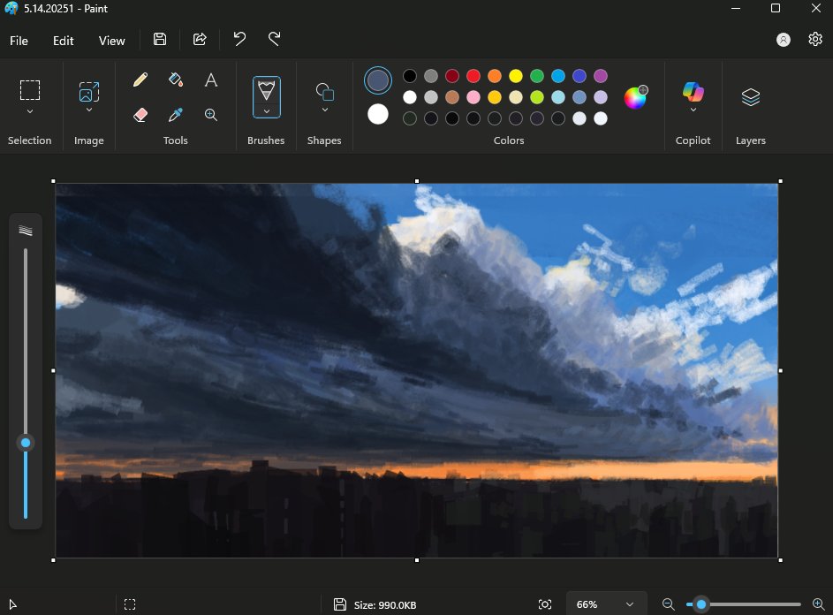
Task: Expand the Image options dropdown
Action: [89, 110]
